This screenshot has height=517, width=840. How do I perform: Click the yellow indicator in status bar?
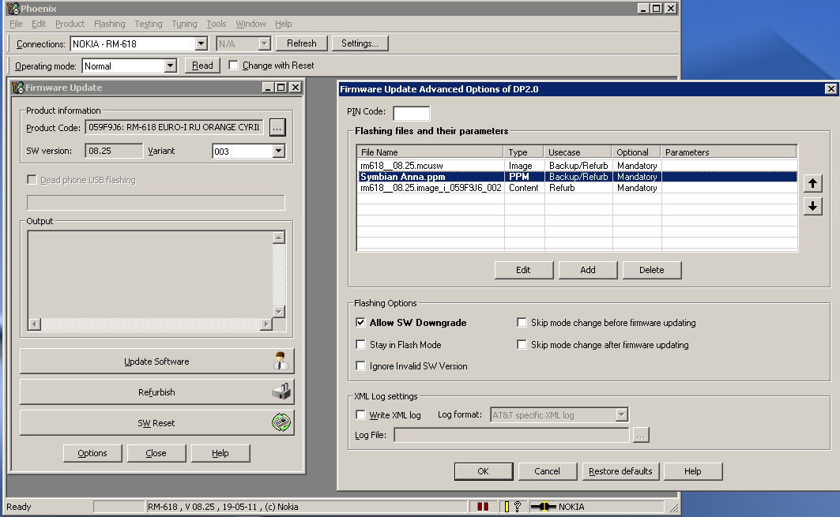[x=507, y=506]
